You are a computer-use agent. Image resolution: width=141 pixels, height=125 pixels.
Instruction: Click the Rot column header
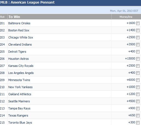pos(2,17)
